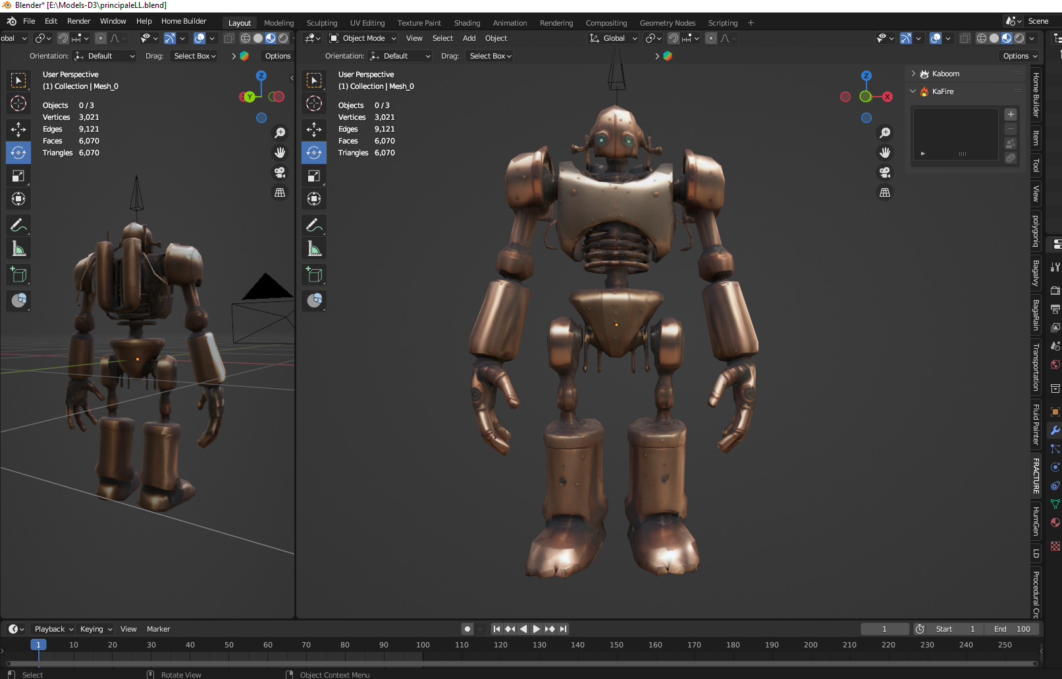Screen dimensions: 1062x679
Task: Enable material preview shading in right viewport
Action: click(x=1006, y=38)
